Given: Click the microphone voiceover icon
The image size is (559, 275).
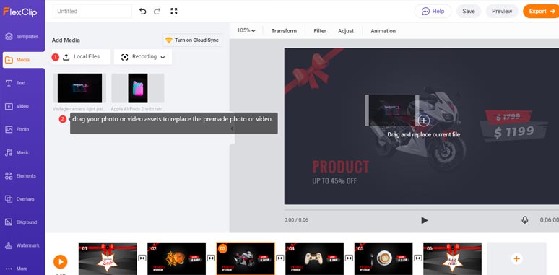Looking at the screenshot, I should coord(525,220).
